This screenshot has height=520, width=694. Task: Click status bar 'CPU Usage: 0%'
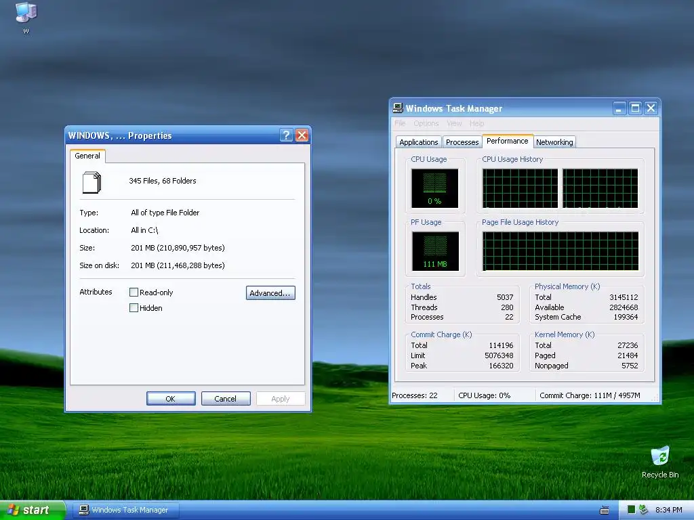click(484, 395)
